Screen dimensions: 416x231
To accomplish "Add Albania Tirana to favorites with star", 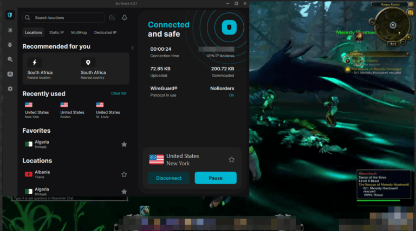I will pos(124,174).
